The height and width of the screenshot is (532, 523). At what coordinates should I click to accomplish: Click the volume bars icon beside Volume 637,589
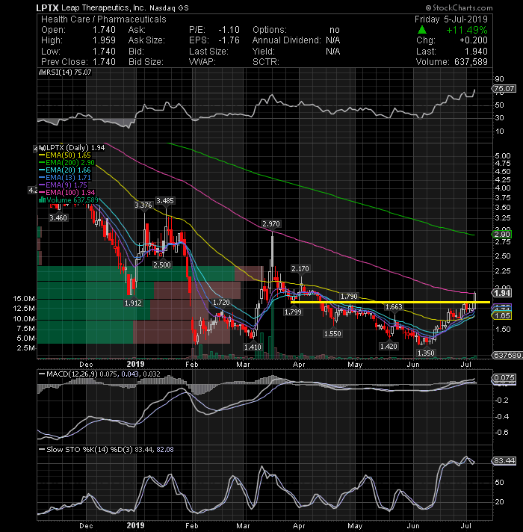(42, 200)
